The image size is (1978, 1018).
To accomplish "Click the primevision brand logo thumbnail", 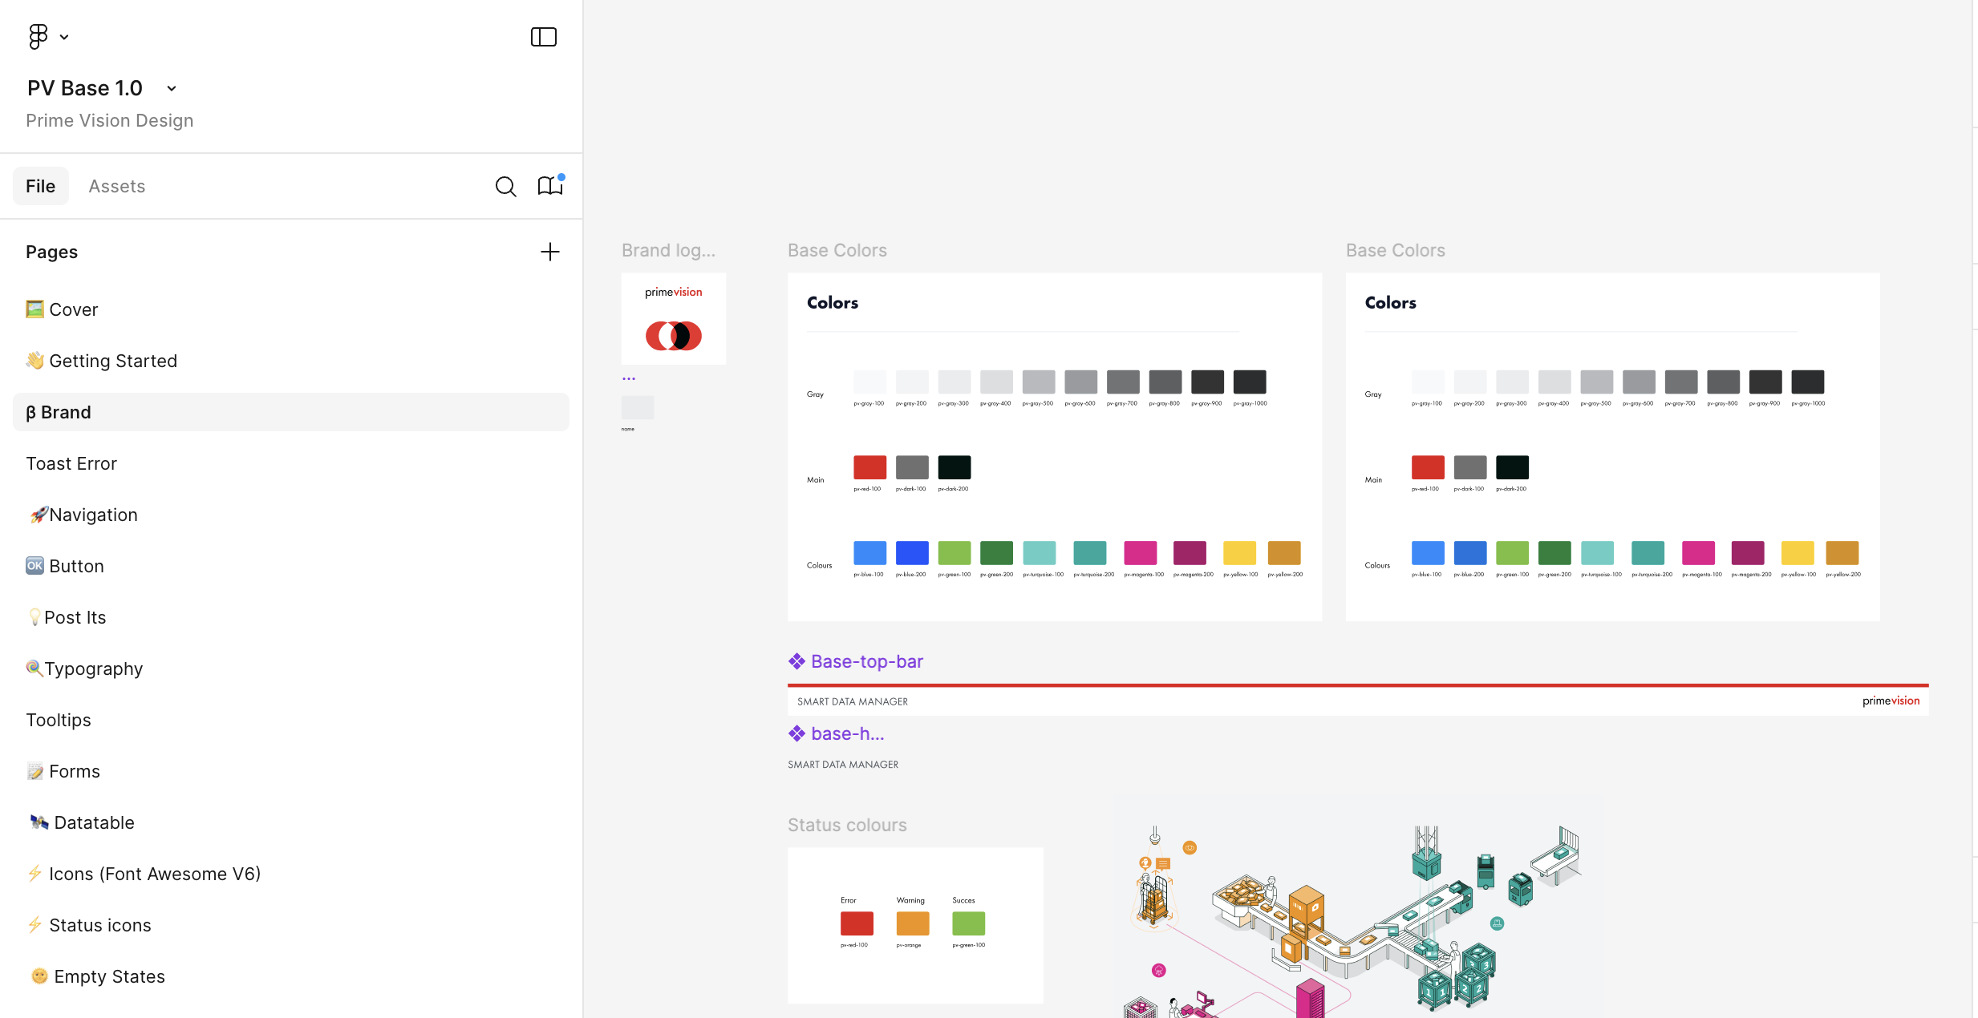I will pyautogui.click(x=673, y=318).
